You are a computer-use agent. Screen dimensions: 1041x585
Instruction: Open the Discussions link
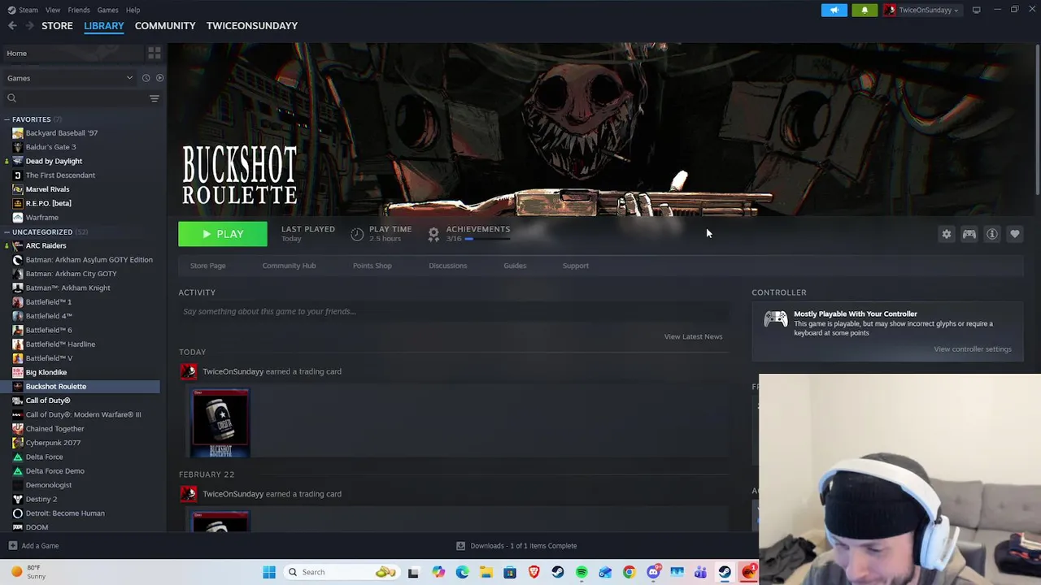pyautogui.click(x=448, y=266)
